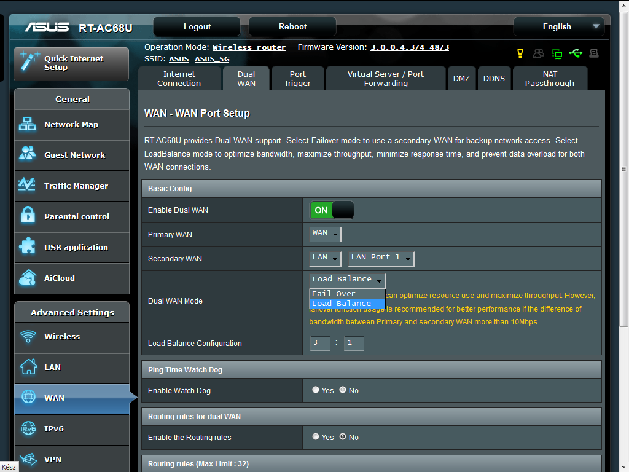Click the Guest Network people icon
Screen dimensions: 629x472
[28, 154]
